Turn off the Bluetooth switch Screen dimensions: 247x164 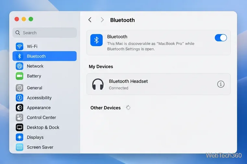(221, 38)
